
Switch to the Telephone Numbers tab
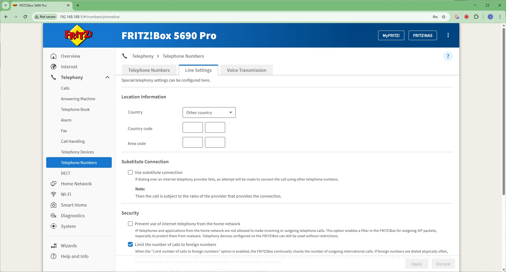tap(149, 70)
